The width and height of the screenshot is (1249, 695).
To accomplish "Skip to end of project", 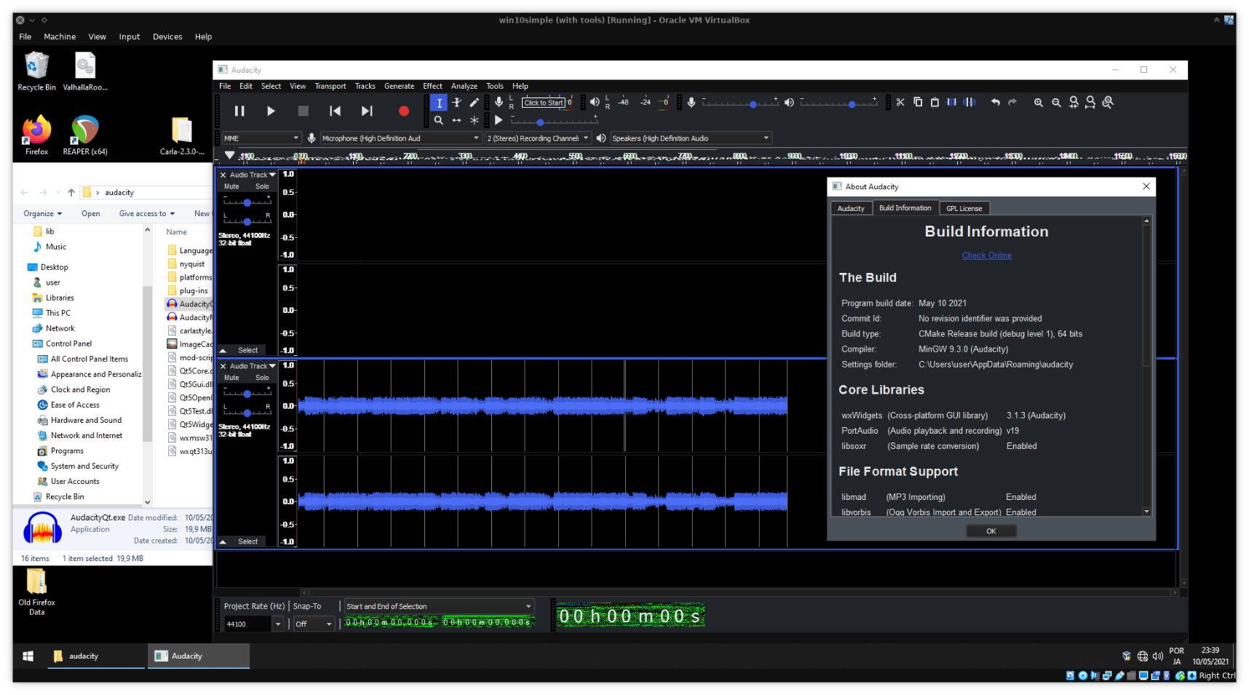I will tap(367, 111).
